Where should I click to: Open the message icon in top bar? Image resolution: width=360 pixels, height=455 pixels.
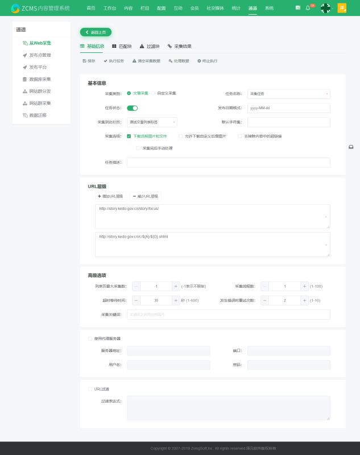(x=298, y=8)
